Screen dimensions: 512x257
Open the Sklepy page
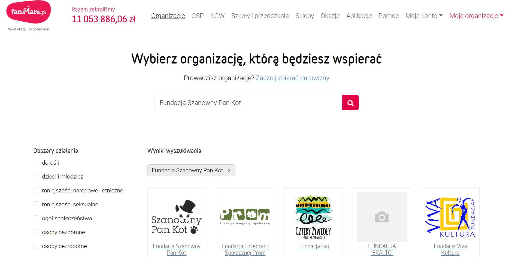coord(305,16)
